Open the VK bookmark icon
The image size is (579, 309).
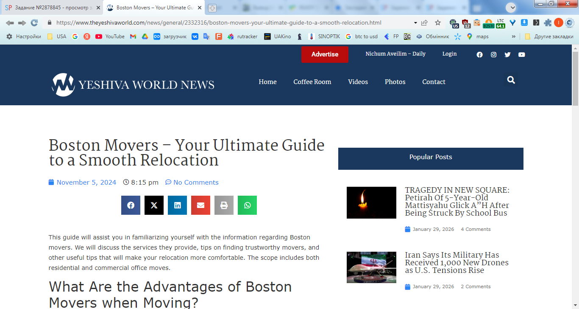(195, 37)
